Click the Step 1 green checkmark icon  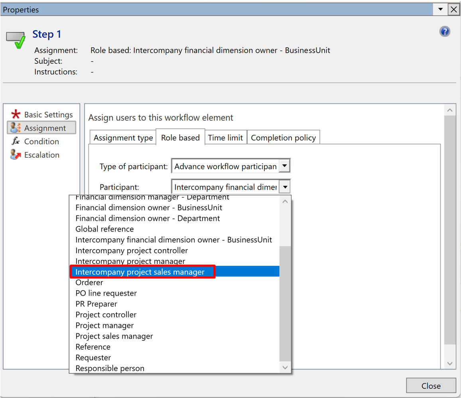coord(16,40)
